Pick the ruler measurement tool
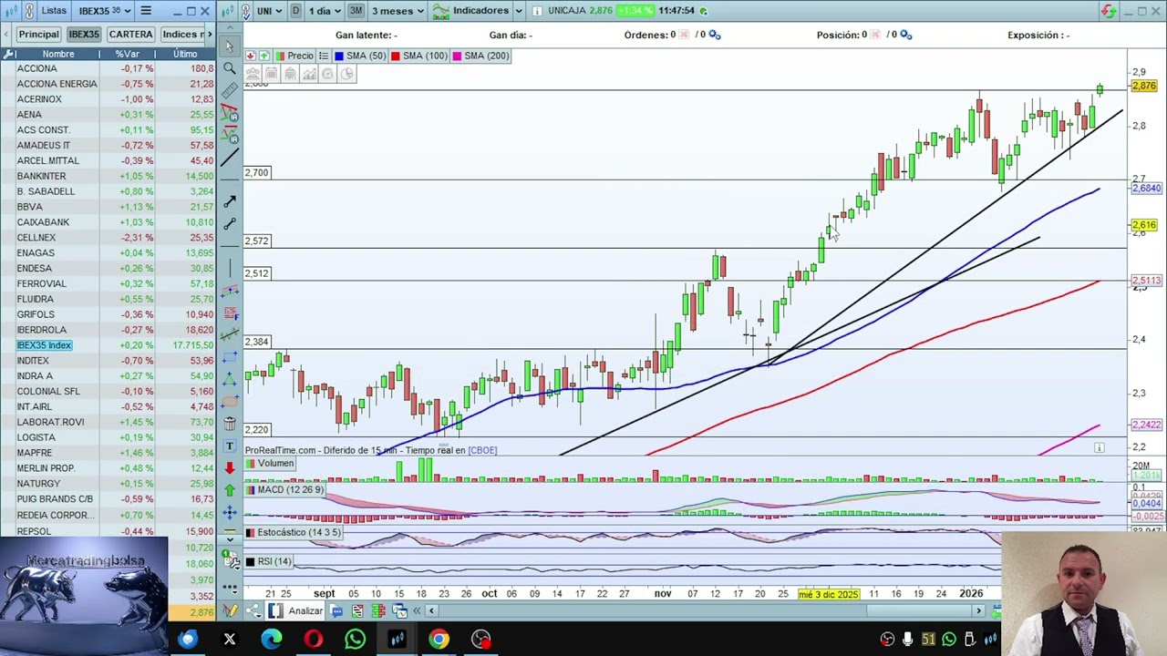The image size is (1167, 656). tap(229, 90)
